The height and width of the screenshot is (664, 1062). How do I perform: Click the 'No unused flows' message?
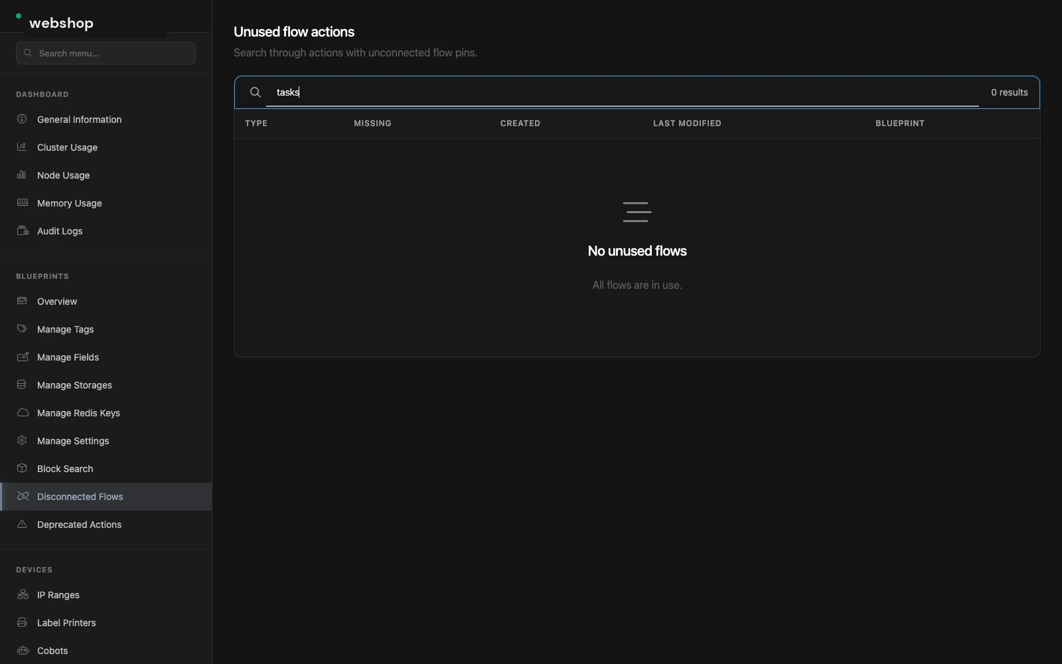[637, 251]
